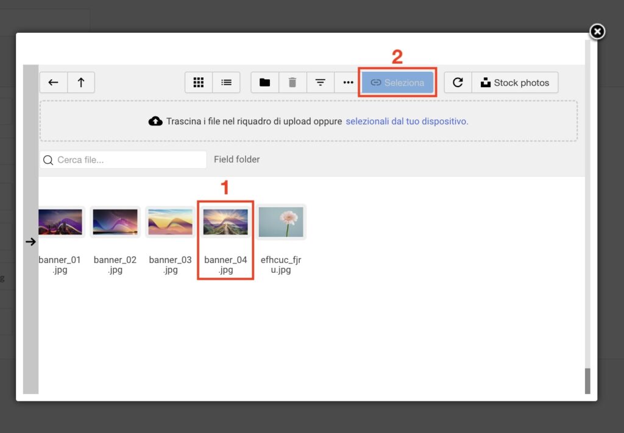
Task: Switch to list view
Action: (x=227, y=82)
